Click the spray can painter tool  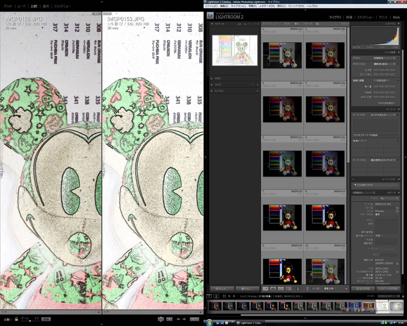pos(298,289)
